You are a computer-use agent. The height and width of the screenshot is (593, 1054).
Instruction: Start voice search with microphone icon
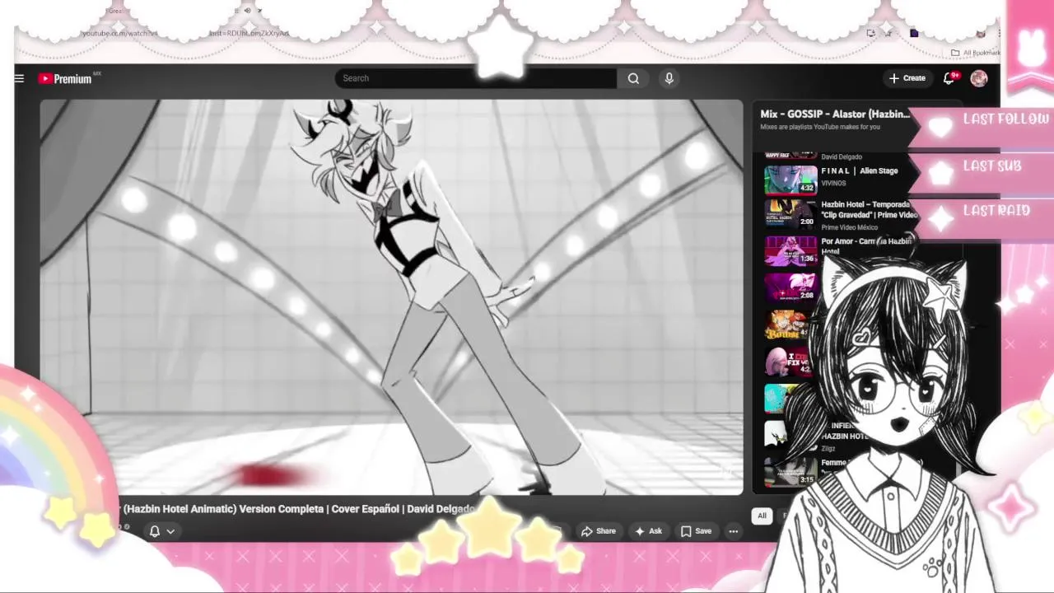pos(669,78)
